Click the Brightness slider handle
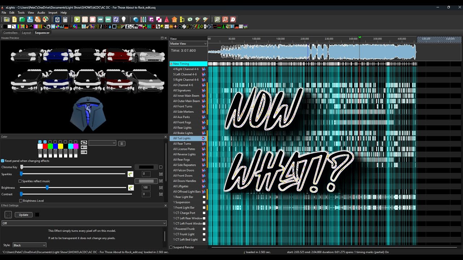The width and height of the screenshot is (463, 260). coord(47,188)
